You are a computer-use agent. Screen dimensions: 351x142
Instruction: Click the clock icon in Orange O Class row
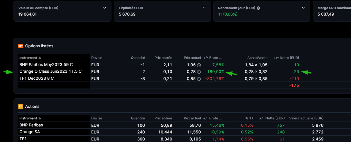(x=199, y=72)
